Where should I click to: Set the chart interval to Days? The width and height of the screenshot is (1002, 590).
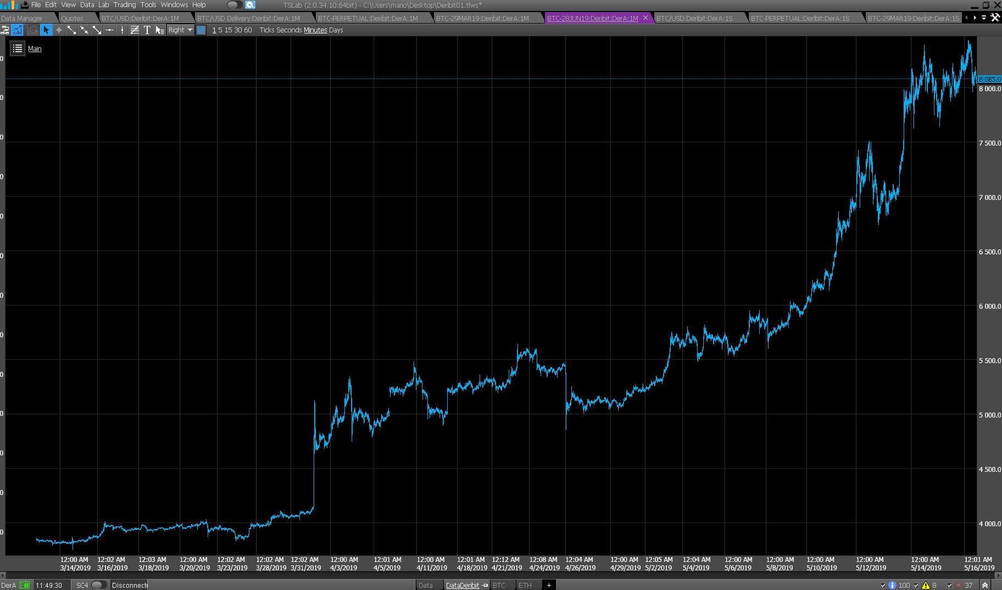pyautogui.click(x=336, y=30)
